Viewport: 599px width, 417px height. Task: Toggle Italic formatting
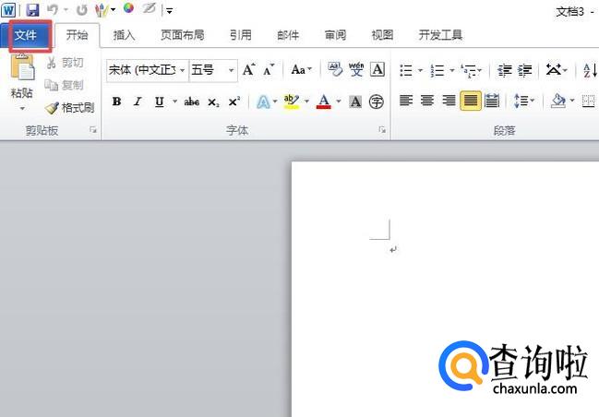(138, 101)
